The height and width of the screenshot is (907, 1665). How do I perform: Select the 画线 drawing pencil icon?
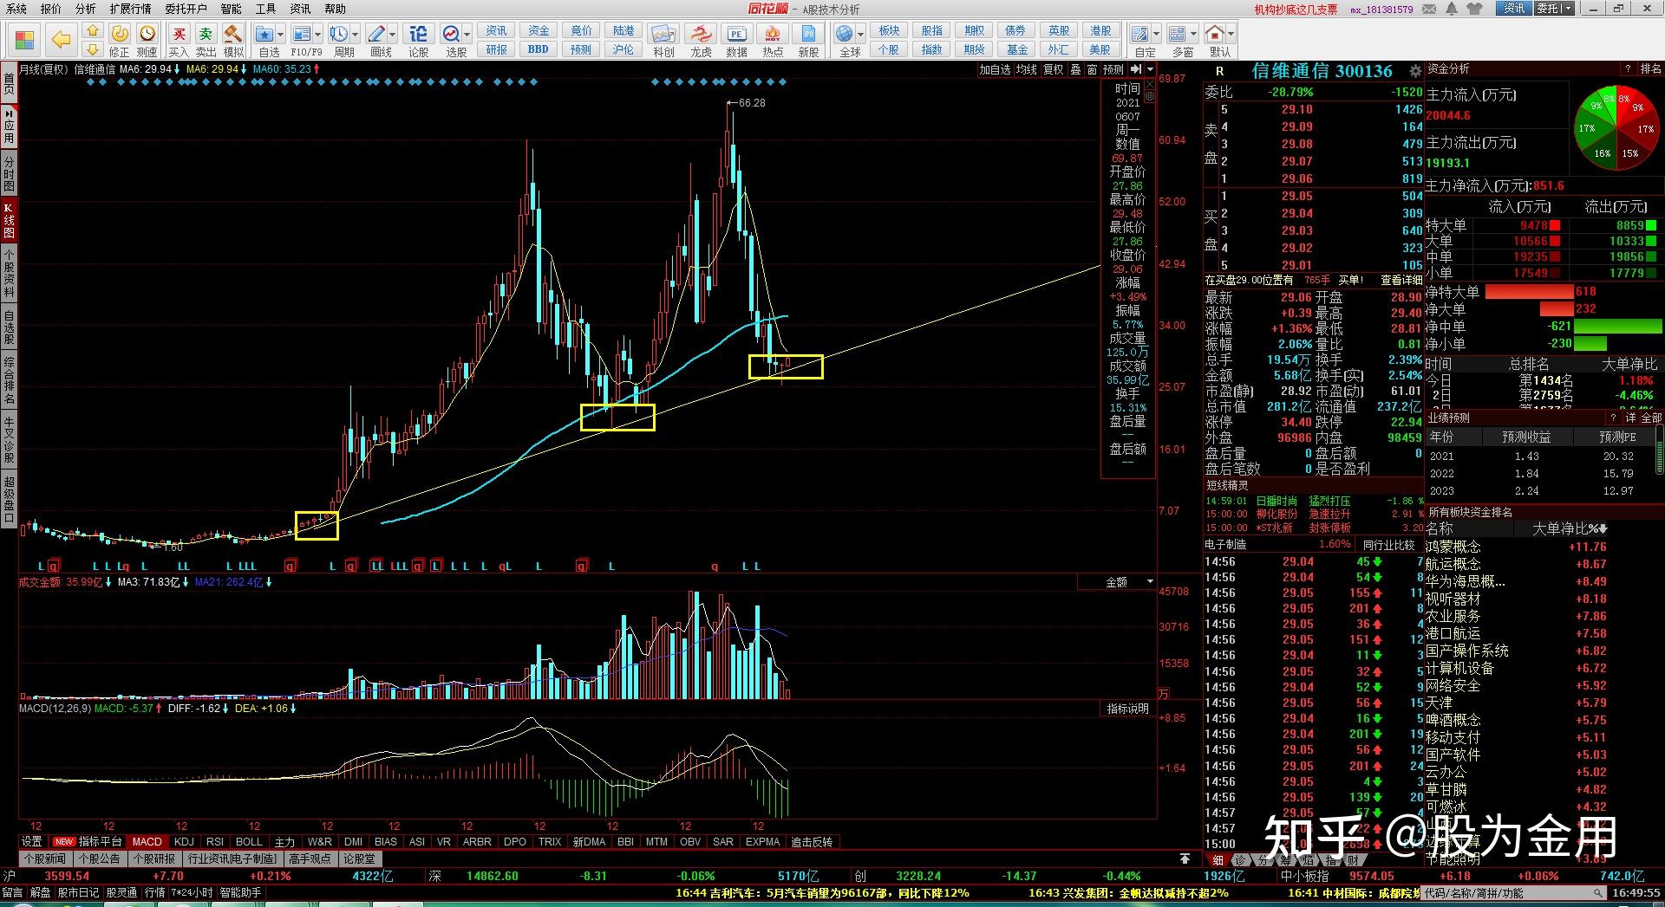[376, 34]
